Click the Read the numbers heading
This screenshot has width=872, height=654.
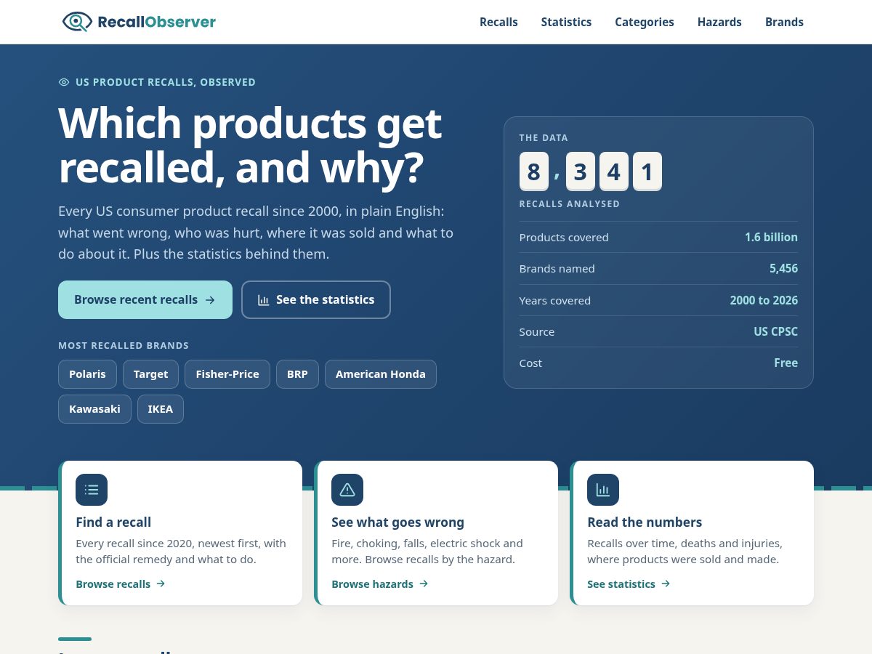645,522
